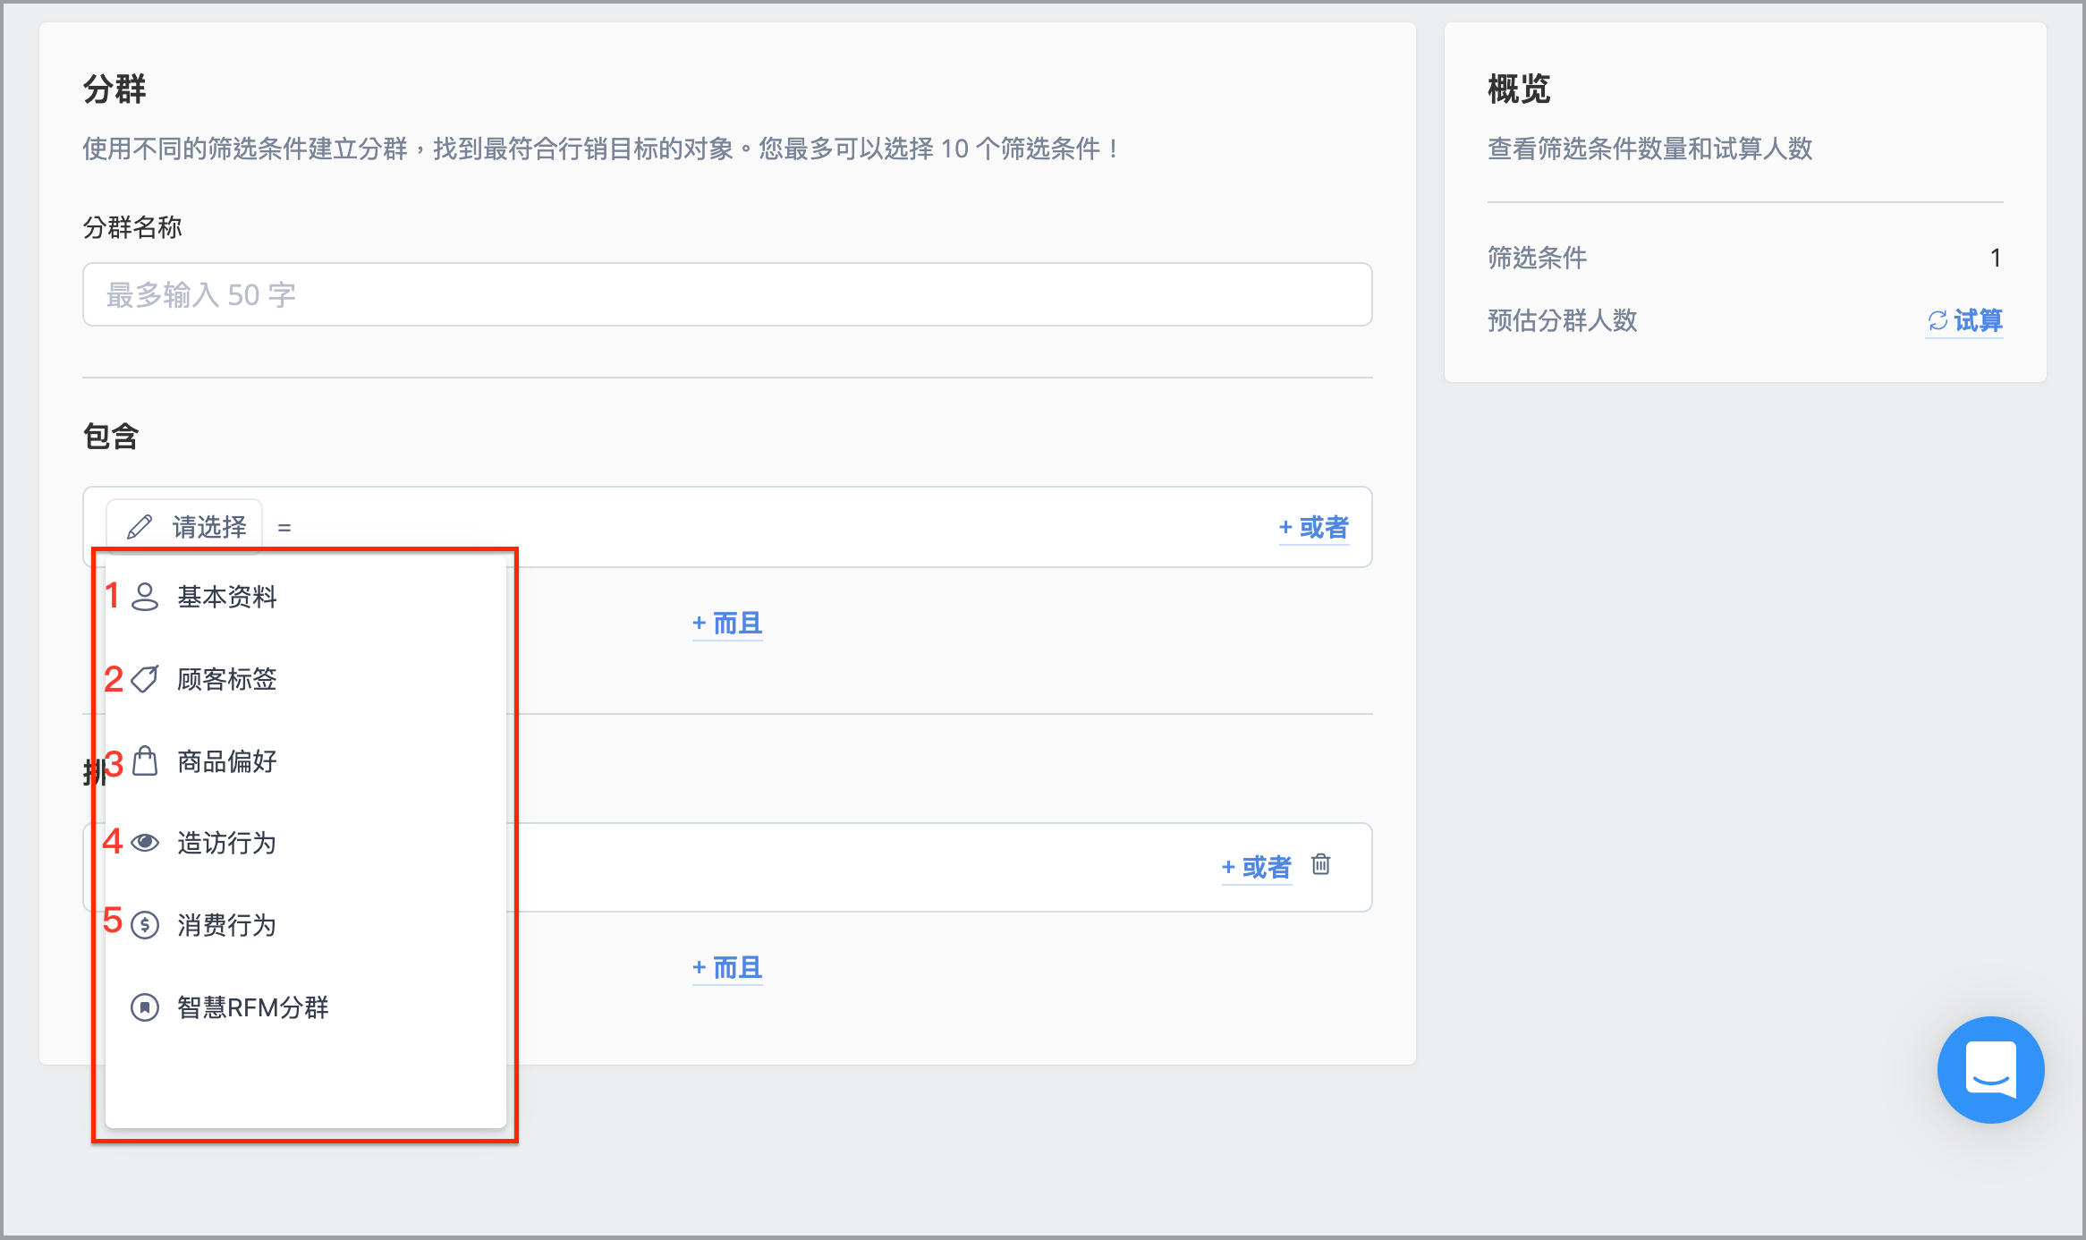Add 或者 condition in 包含 row
The width and height of the screenshot is (2086, 1240).
(x=1314, y=528)
